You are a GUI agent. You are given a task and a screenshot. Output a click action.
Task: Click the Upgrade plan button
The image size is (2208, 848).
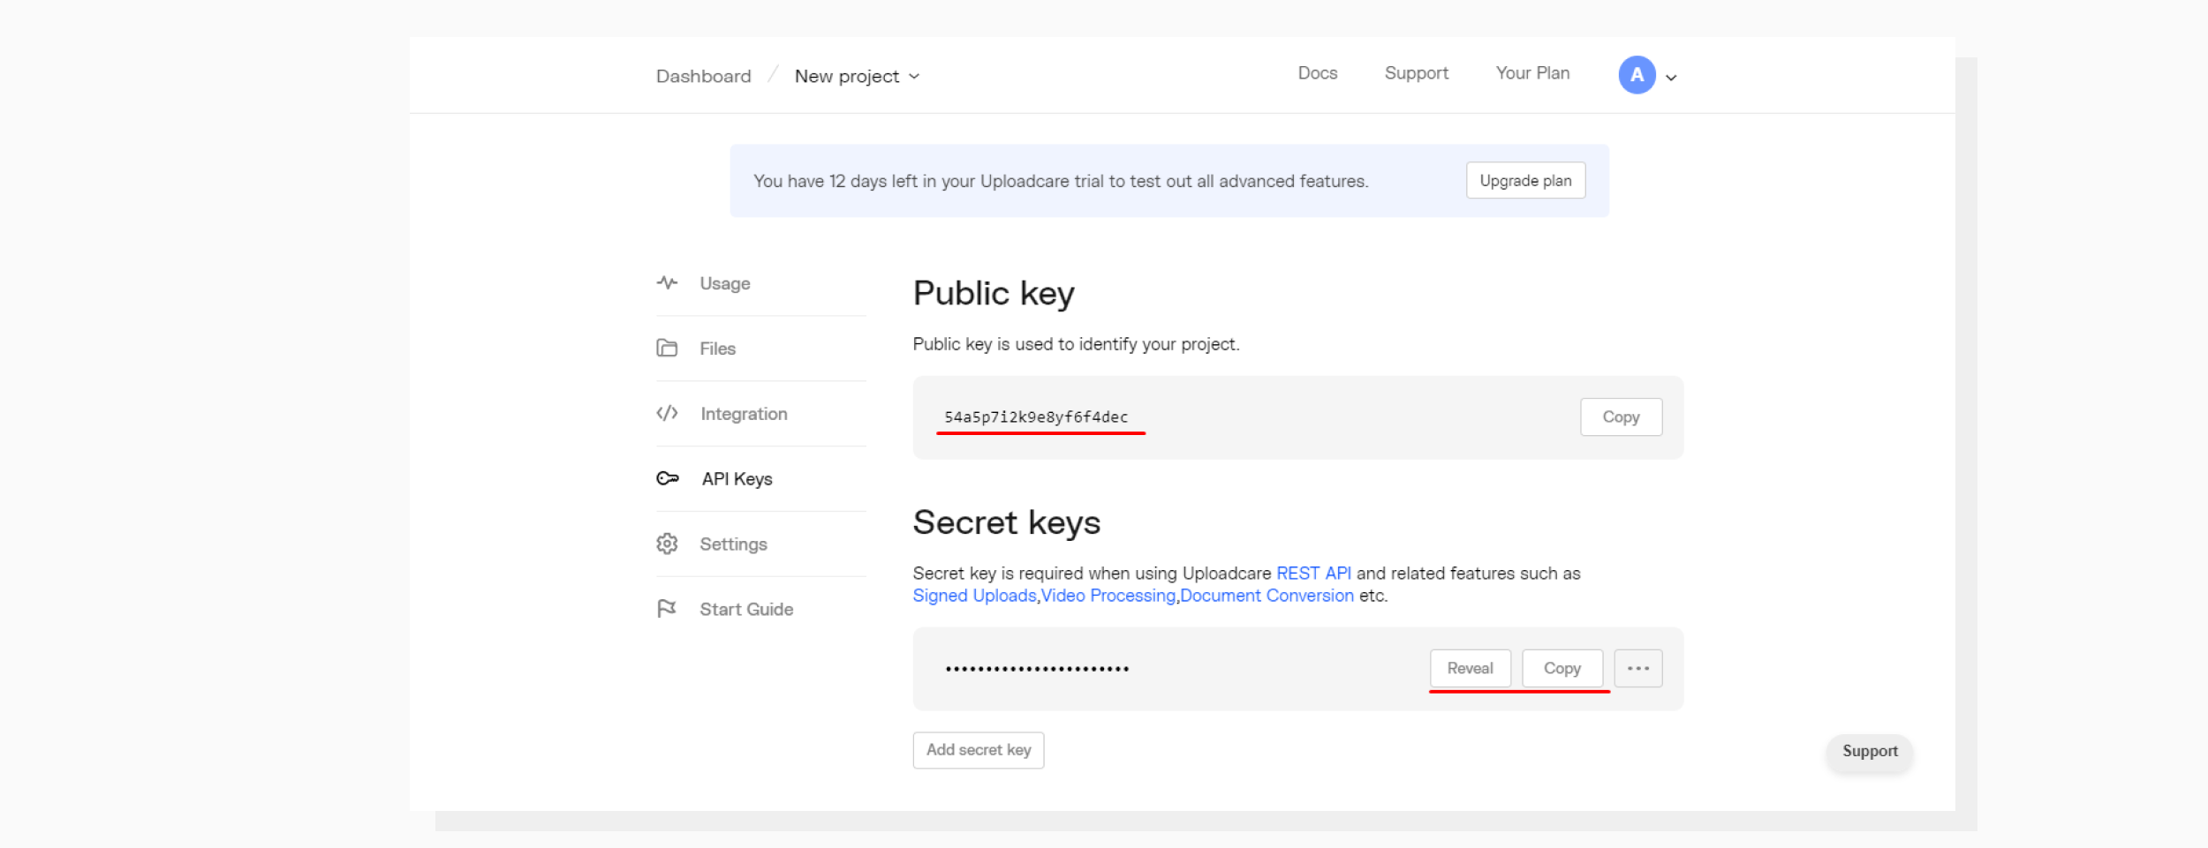click(x=1525, y=180)
